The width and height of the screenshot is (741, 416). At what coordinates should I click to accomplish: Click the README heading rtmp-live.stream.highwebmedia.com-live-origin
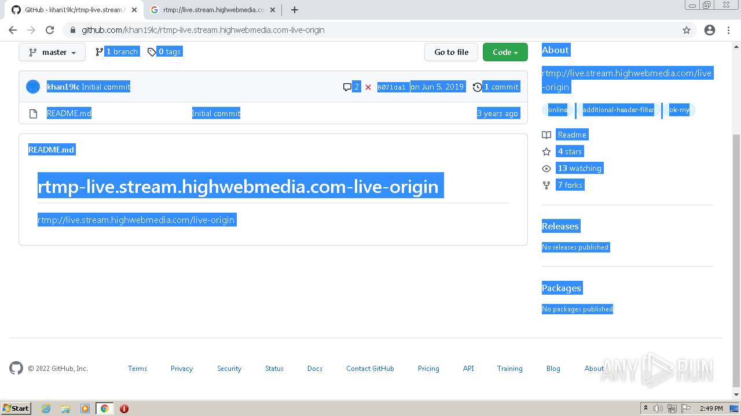click(239, 187)
